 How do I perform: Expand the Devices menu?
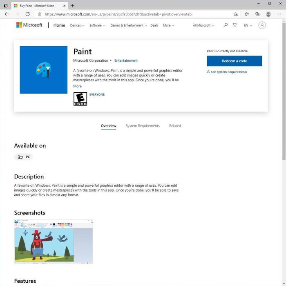[77, 25]
